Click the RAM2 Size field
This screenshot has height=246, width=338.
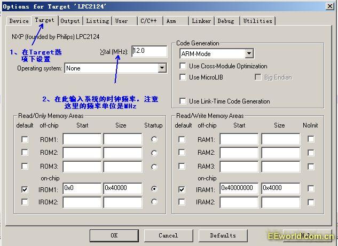coord(281,153)
